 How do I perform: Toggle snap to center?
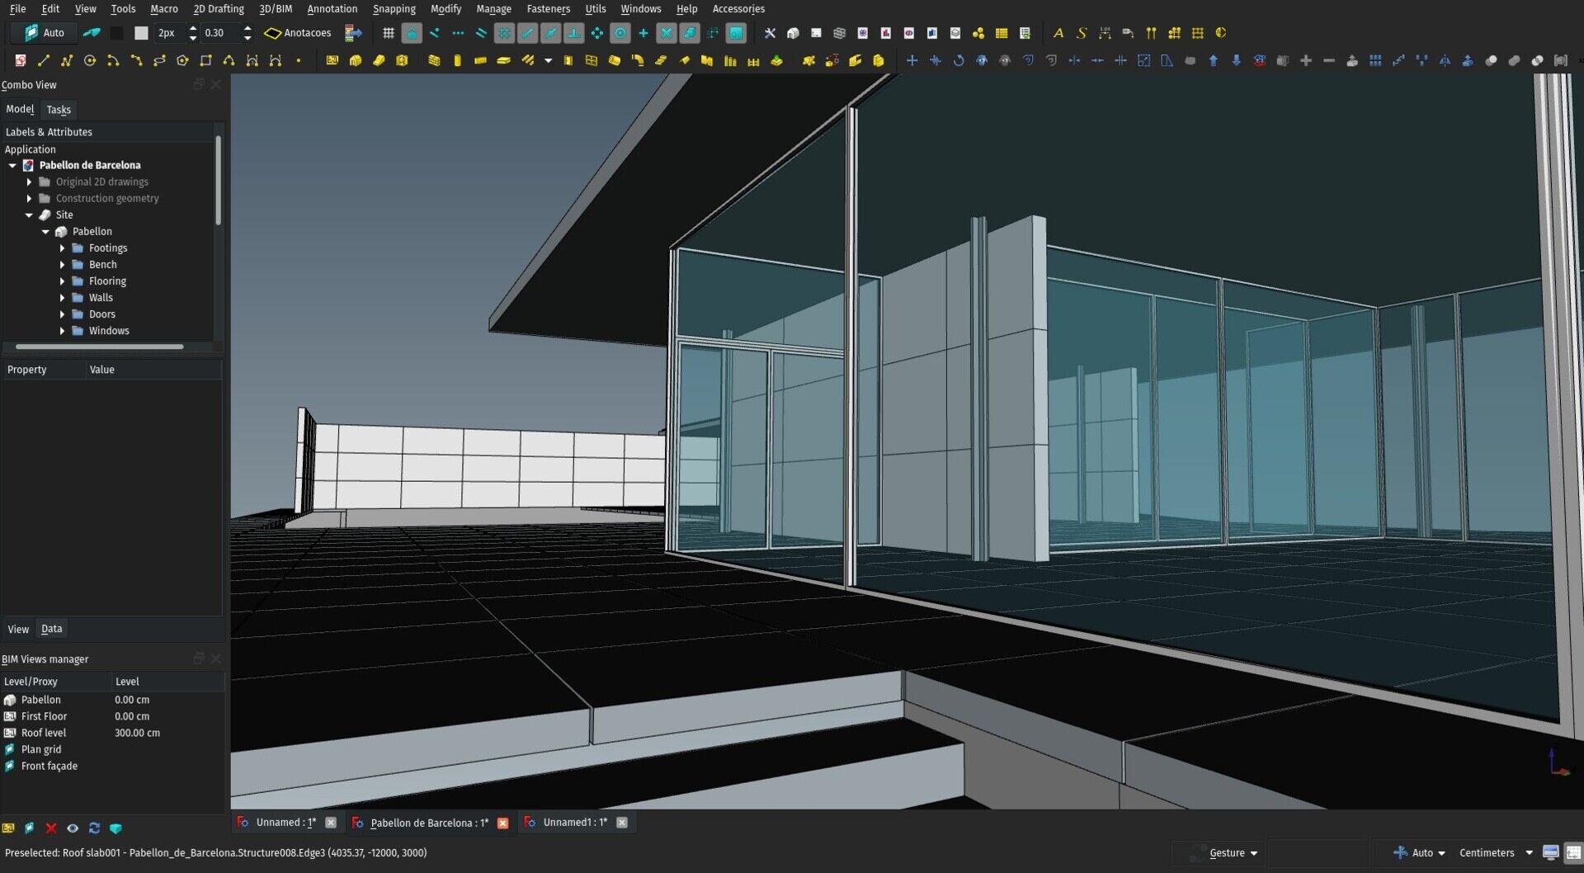[620, 33]
